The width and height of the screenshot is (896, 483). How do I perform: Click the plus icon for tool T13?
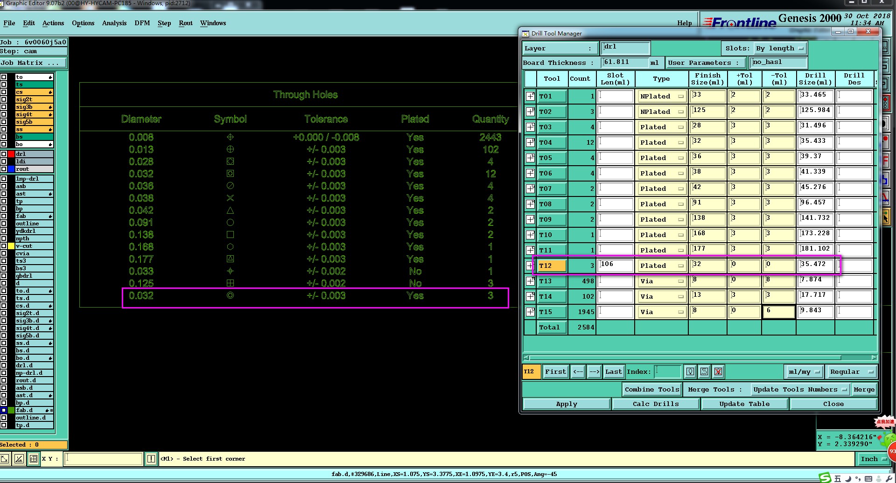[x=530, y=281]
